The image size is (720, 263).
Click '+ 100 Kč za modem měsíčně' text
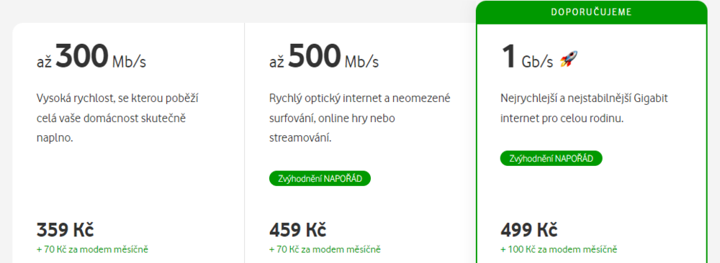click(x=559, y=250)
